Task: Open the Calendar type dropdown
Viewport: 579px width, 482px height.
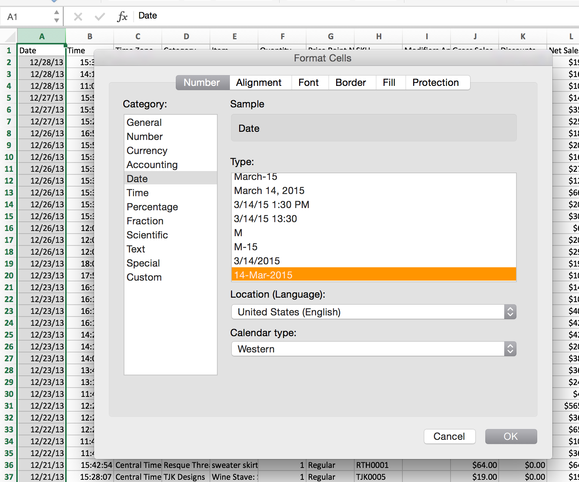Action: pos(373,349)
